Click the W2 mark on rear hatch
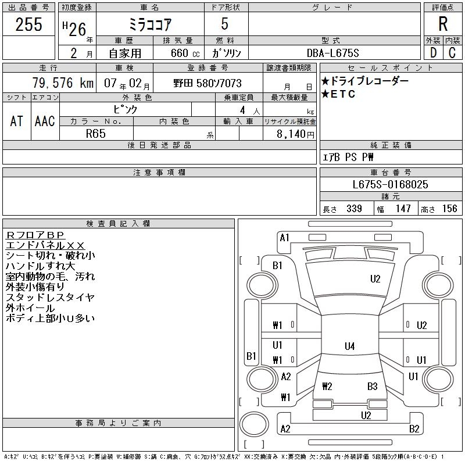 point(327,386)
